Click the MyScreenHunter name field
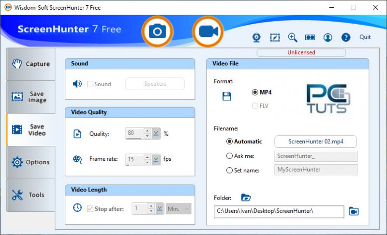This screenshot has width=387, height=235. [x=316, y=170]
